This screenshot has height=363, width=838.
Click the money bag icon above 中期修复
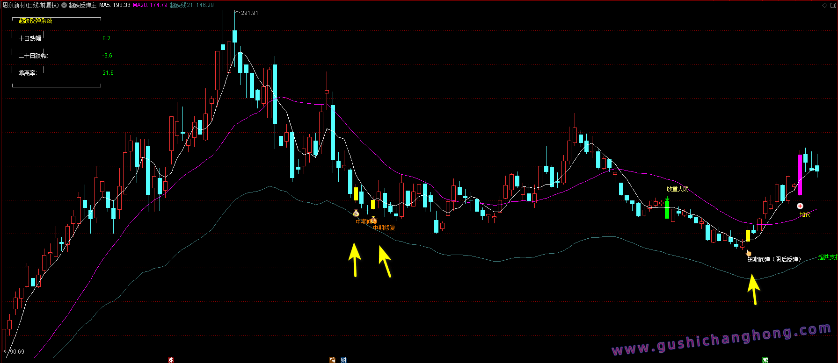pos(356,214)
